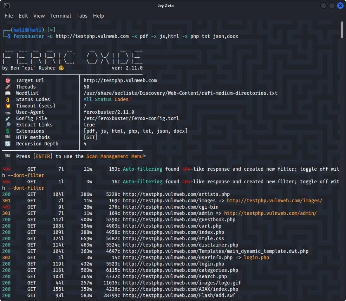Click the disclaimer.php URL
This screenshot has width=346, height=301.
pos(181,245)
